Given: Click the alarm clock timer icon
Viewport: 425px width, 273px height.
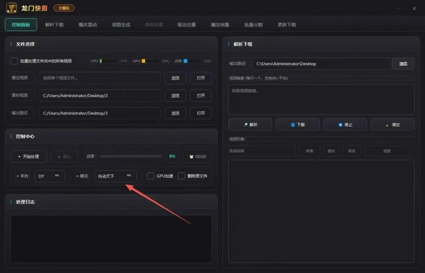Looking at the screenshot, I should (191, 157).
